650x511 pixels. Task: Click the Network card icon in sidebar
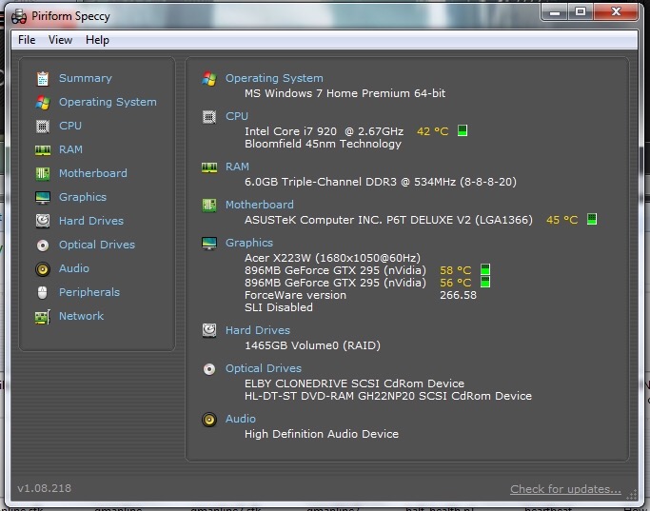(43, 317)
